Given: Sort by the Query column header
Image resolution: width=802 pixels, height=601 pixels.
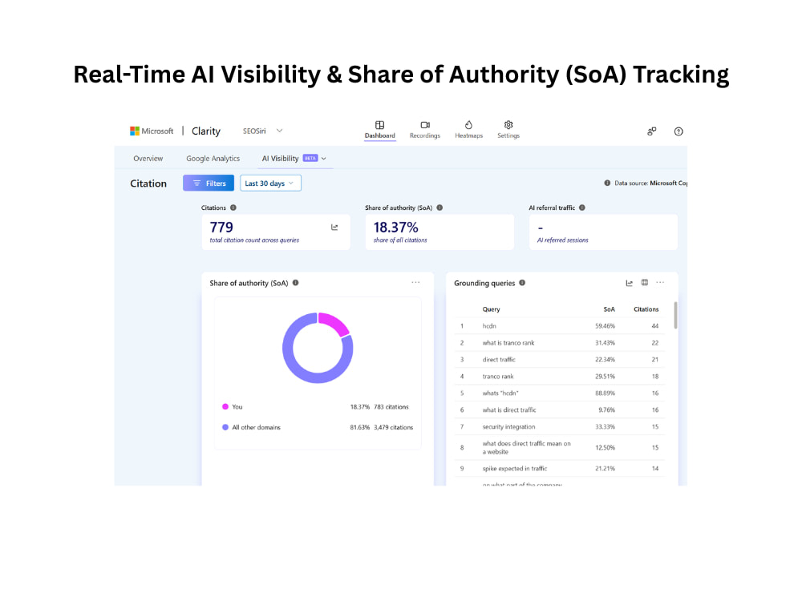Looking at the screenshot, I should [491, 309].
